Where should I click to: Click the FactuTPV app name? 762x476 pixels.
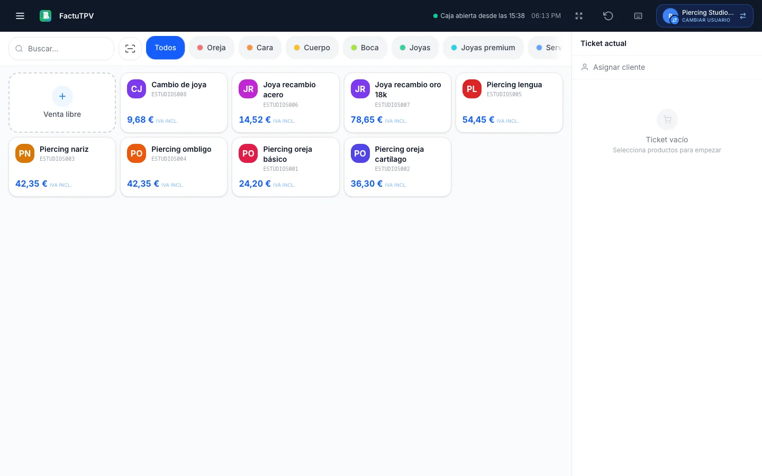click(77, 16)
